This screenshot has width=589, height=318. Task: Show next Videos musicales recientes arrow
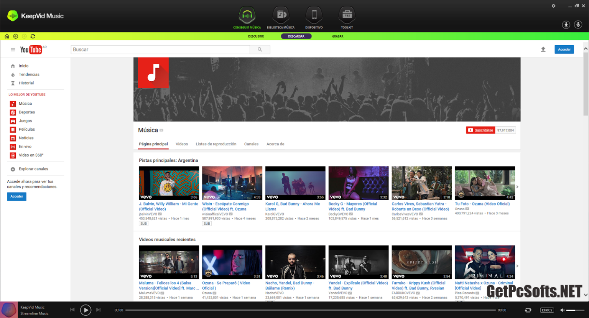(517, 266)
